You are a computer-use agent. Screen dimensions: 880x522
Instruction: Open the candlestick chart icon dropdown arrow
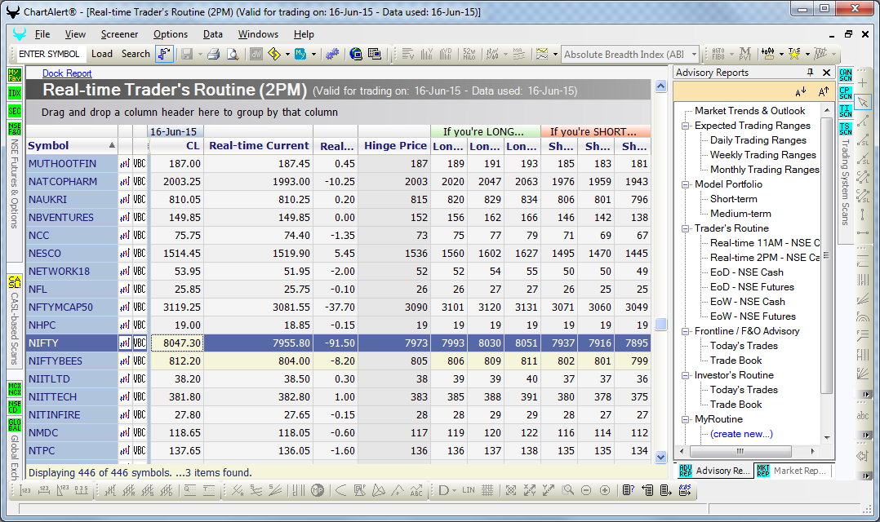coord(780,55)
